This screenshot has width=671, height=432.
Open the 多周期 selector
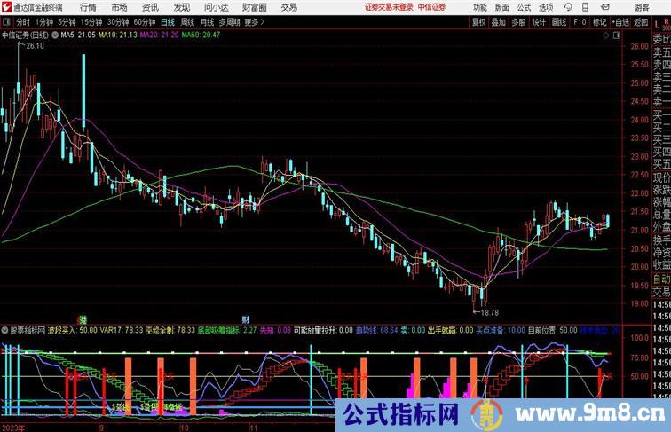point(230,21)
